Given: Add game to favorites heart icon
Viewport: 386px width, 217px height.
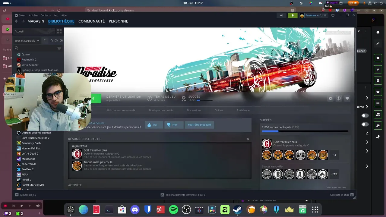Looking at the screenshot, I should [x=347, y=99].
